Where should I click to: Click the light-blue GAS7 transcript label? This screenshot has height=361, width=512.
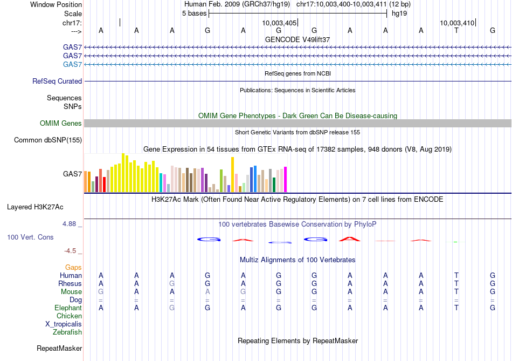[x=72, y=64]
